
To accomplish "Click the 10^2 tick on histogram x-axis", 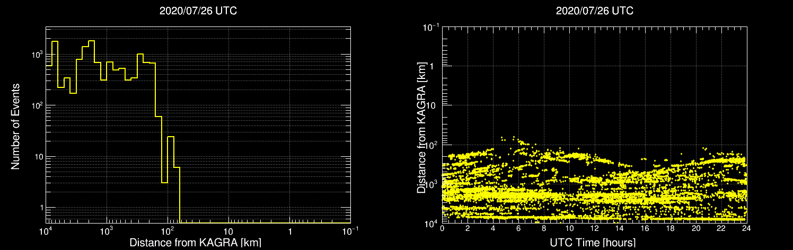I will pyautogui.click(x=168, y=231).
